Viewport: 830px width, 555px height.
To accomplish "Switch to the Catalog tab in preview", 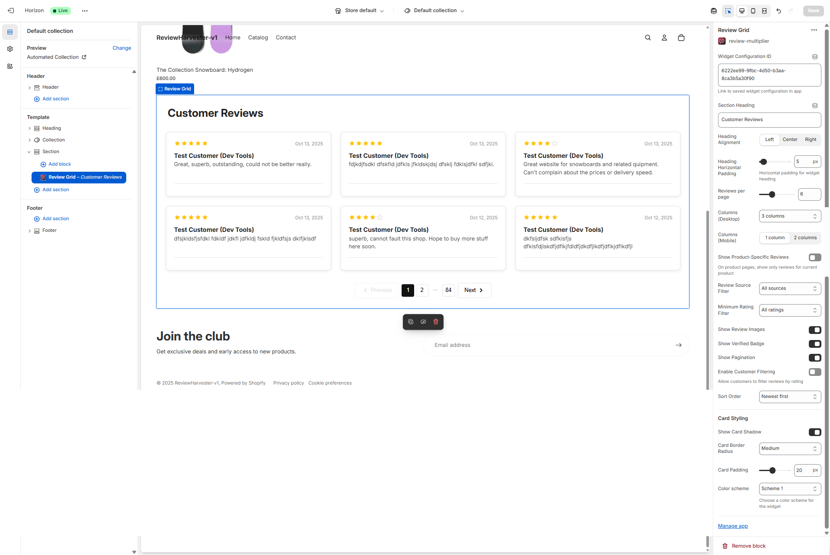I will pyautogui.click(x=258, y=38).
